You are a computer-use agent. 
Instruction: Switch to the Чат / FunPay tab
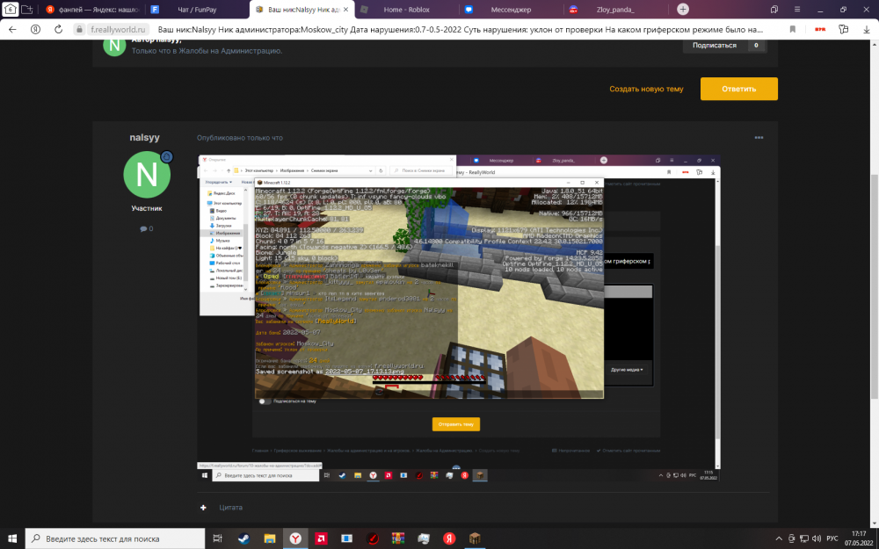pos(196,10)
